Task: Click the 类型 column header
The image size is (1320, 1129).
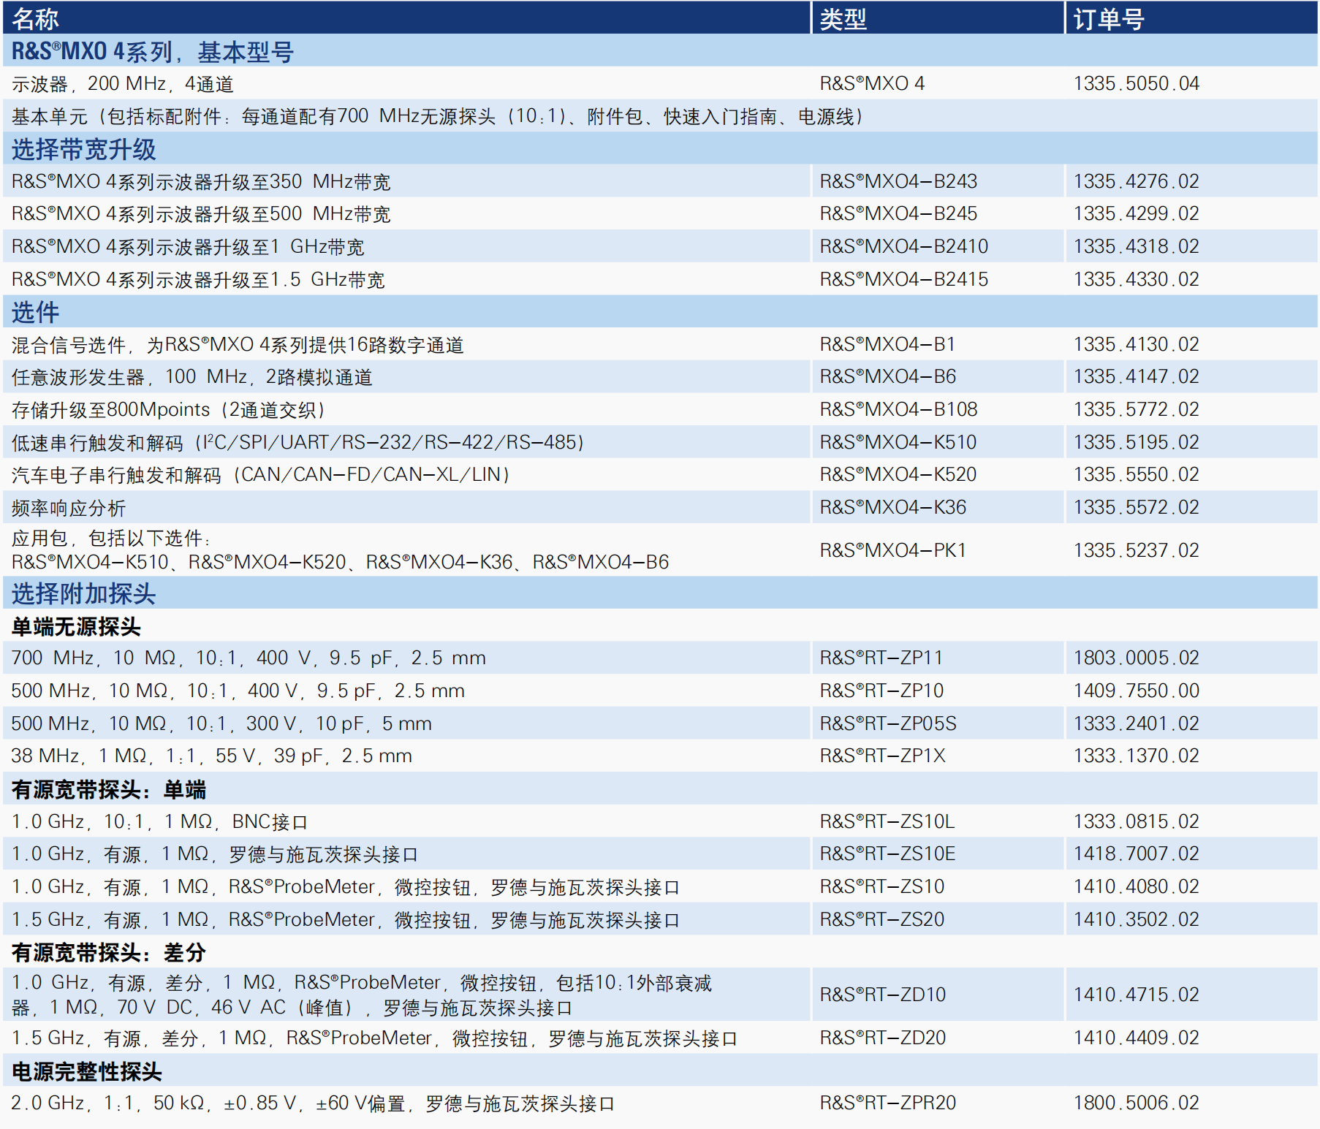Action: point(843,18)
